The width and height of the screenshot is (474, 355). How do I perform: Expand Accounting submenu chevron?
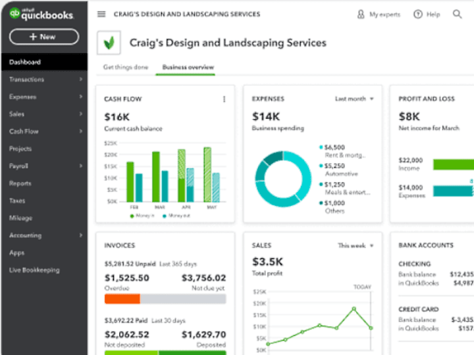click(81, 235)
